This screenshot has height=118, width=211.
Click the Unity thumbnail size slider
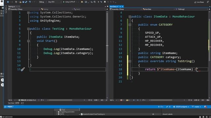[156, 114]
